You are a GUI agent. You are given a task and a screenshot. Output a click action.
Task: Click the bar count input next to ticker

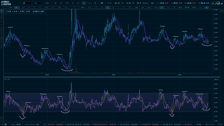click(38, 3)
